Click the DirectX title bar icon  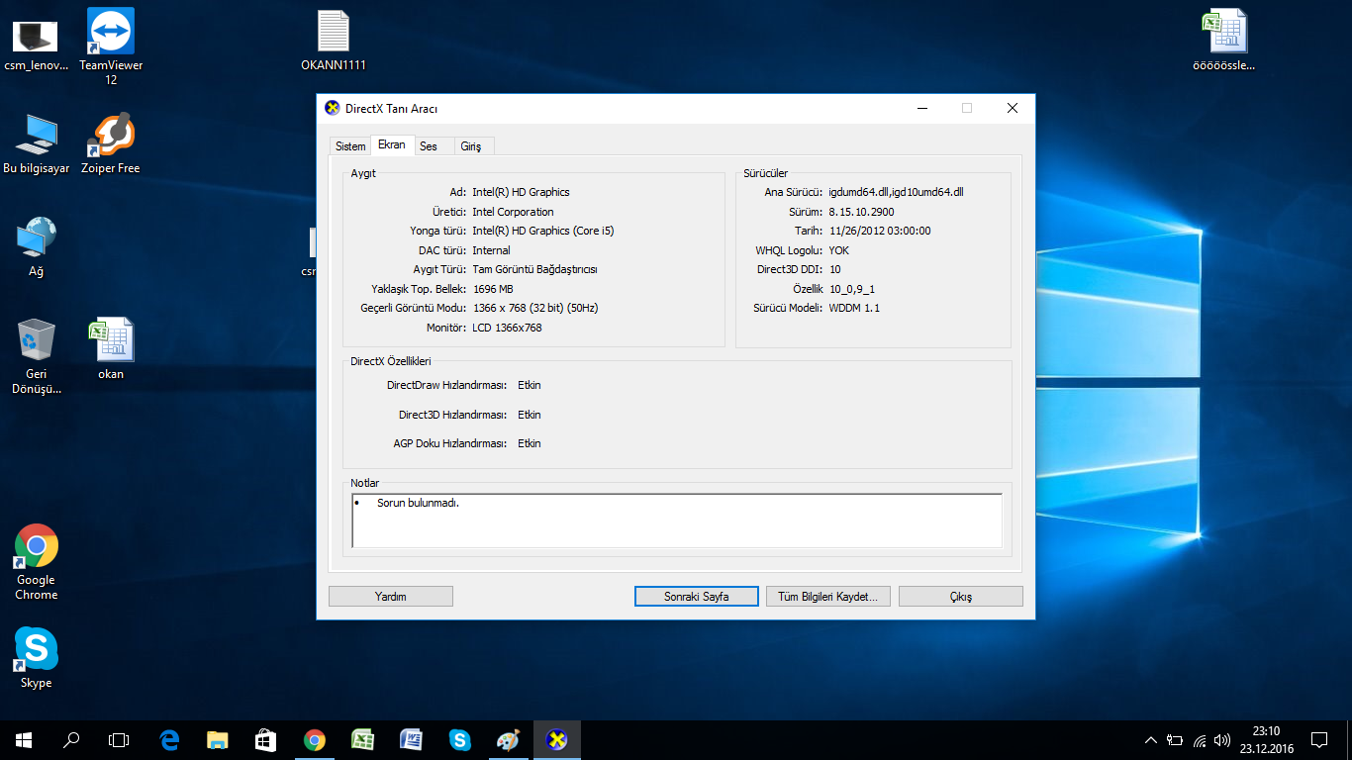coord(333,108)
